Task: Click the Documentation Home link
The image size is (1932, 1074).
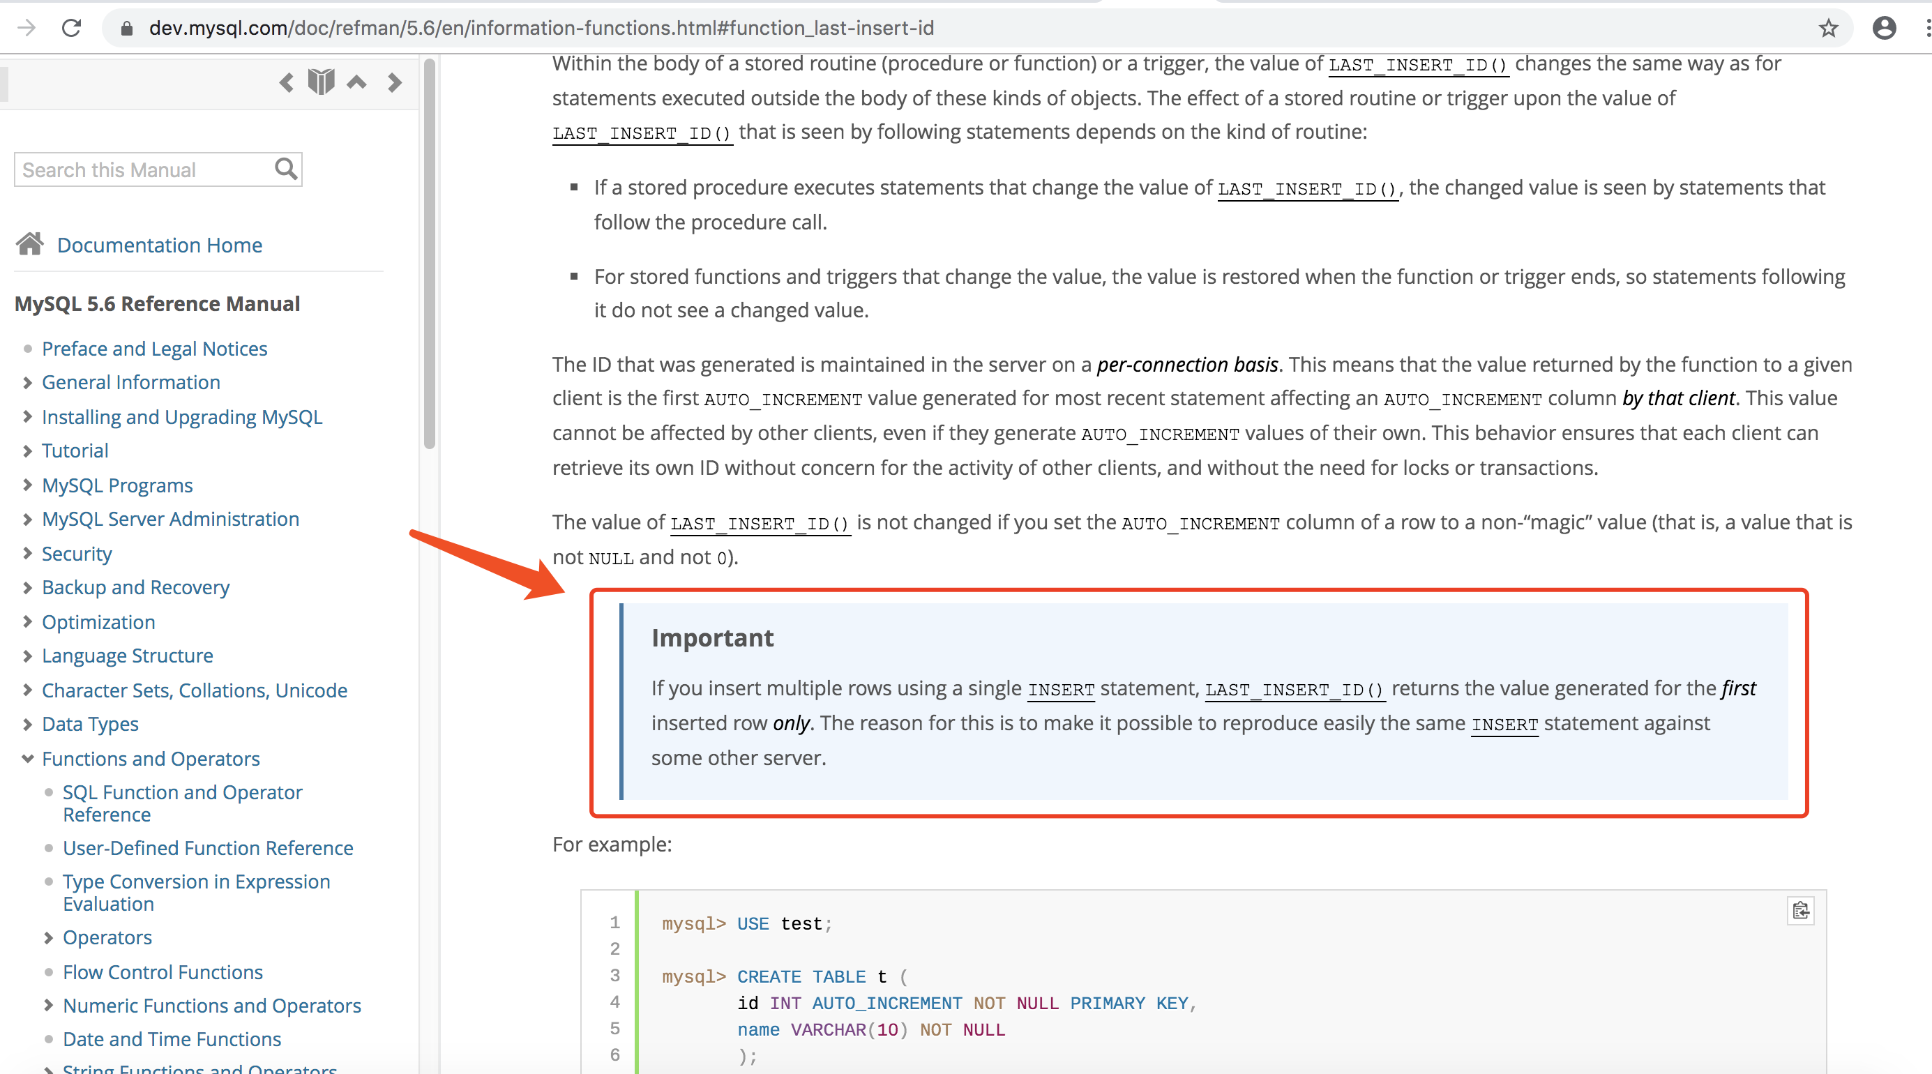Action: click(x=159, y=245)
